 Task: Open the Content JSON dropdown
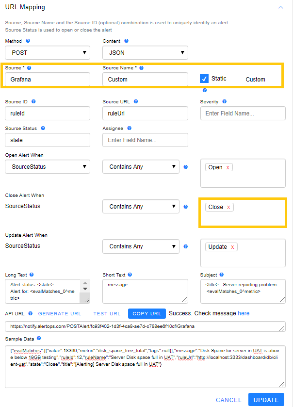pyautogui.click(x=145, y=52)
